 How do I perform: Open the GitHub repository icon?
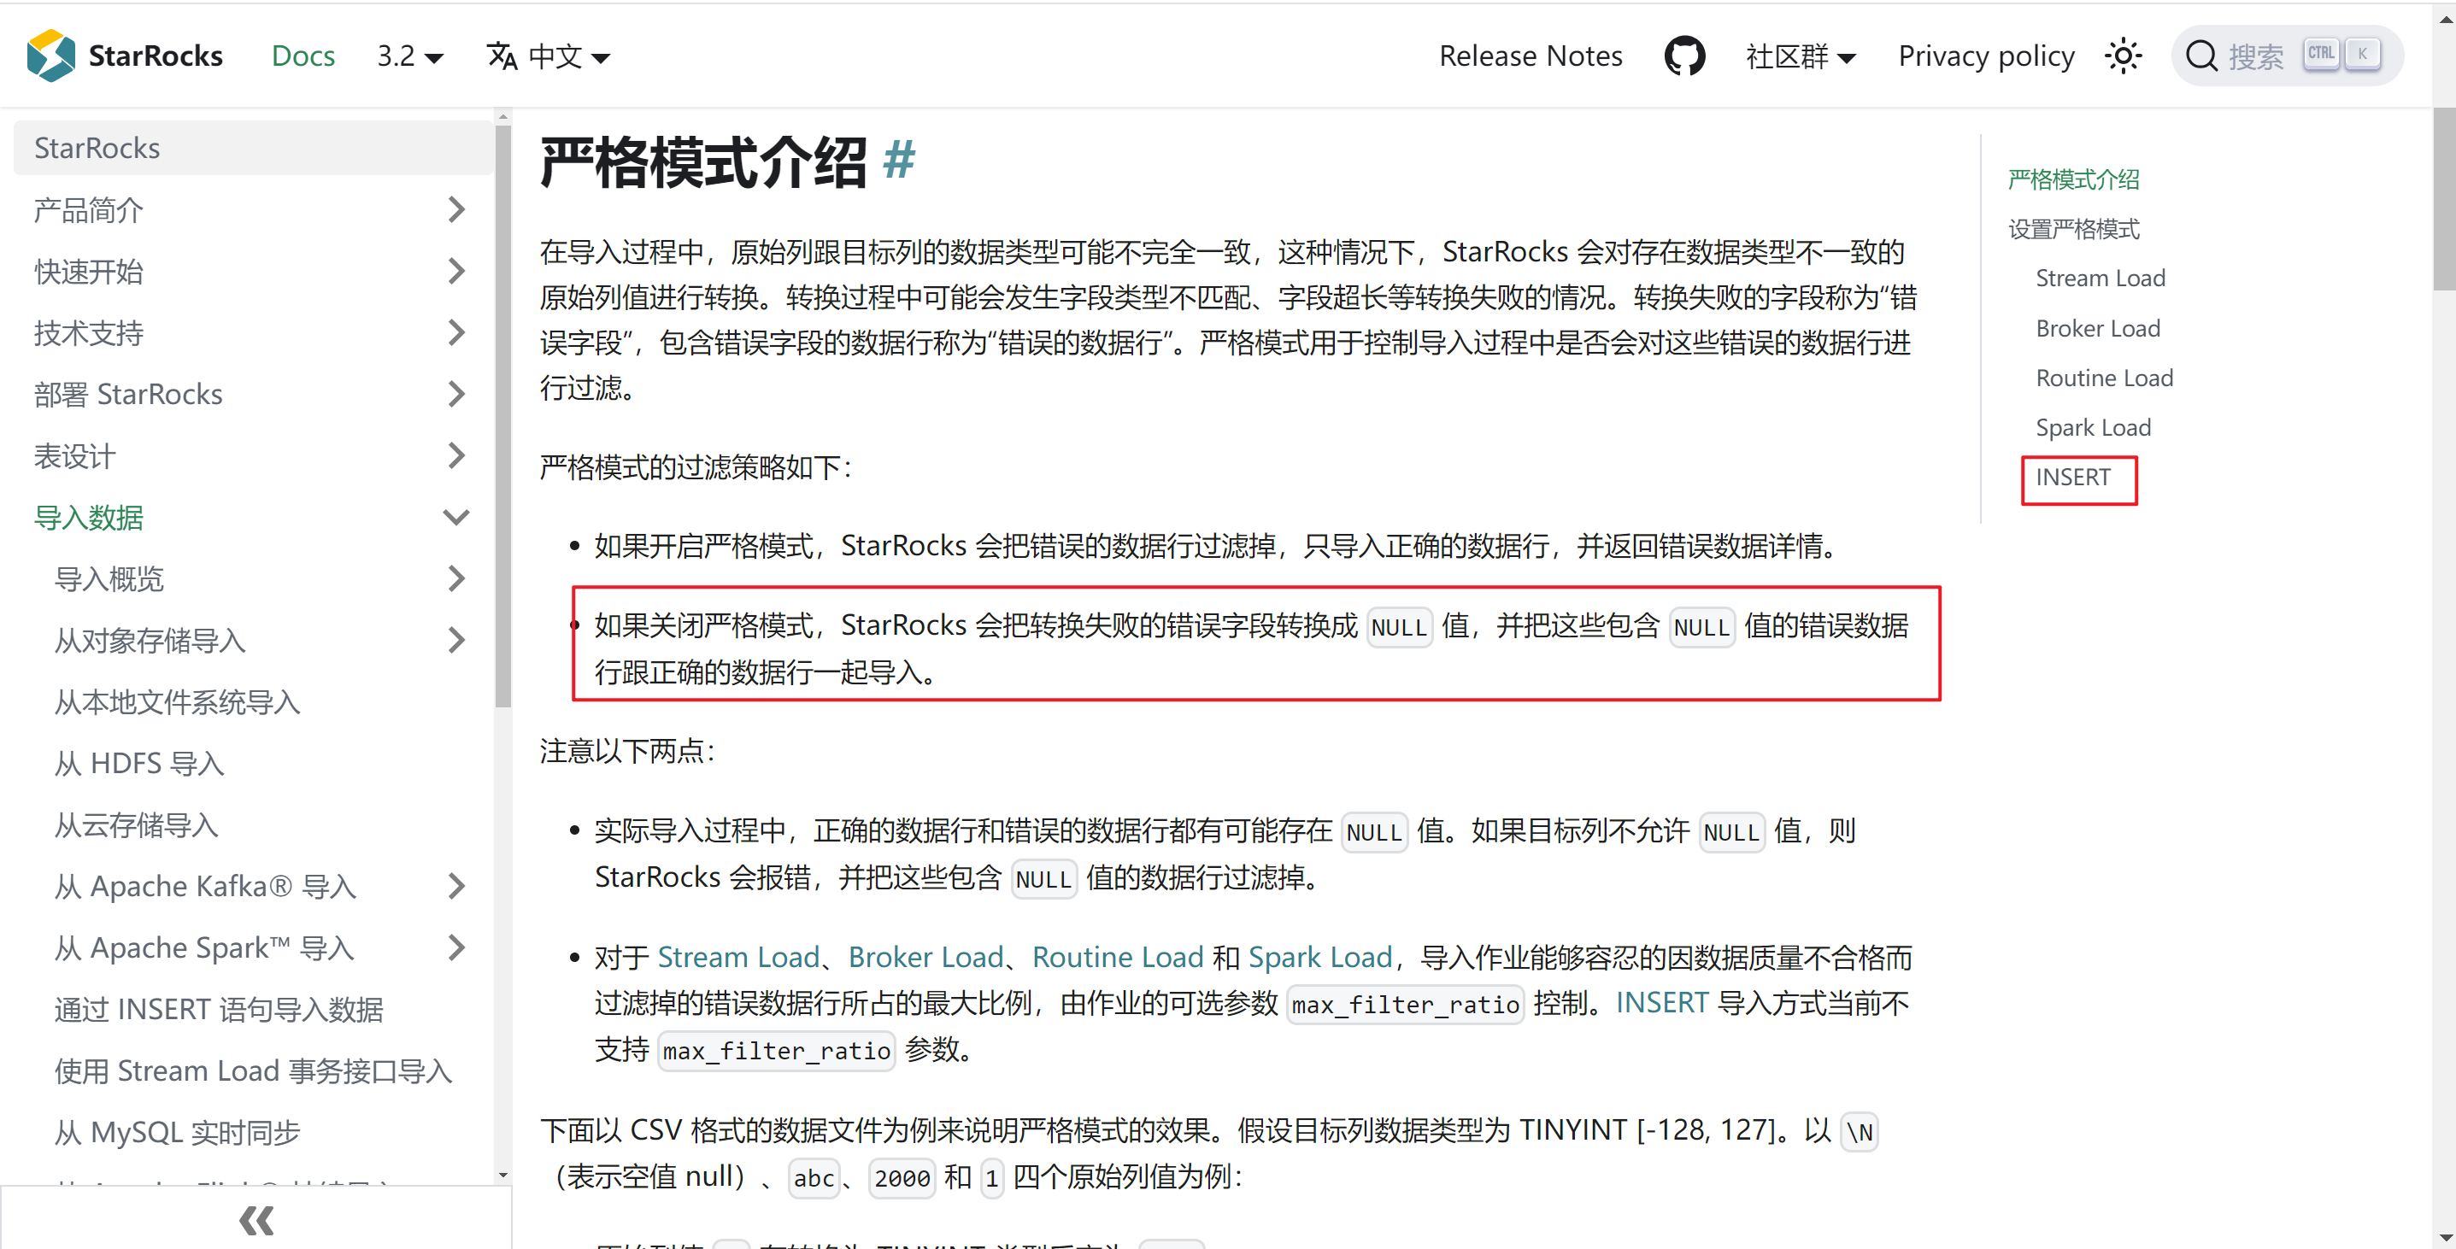coord(1683,56)
